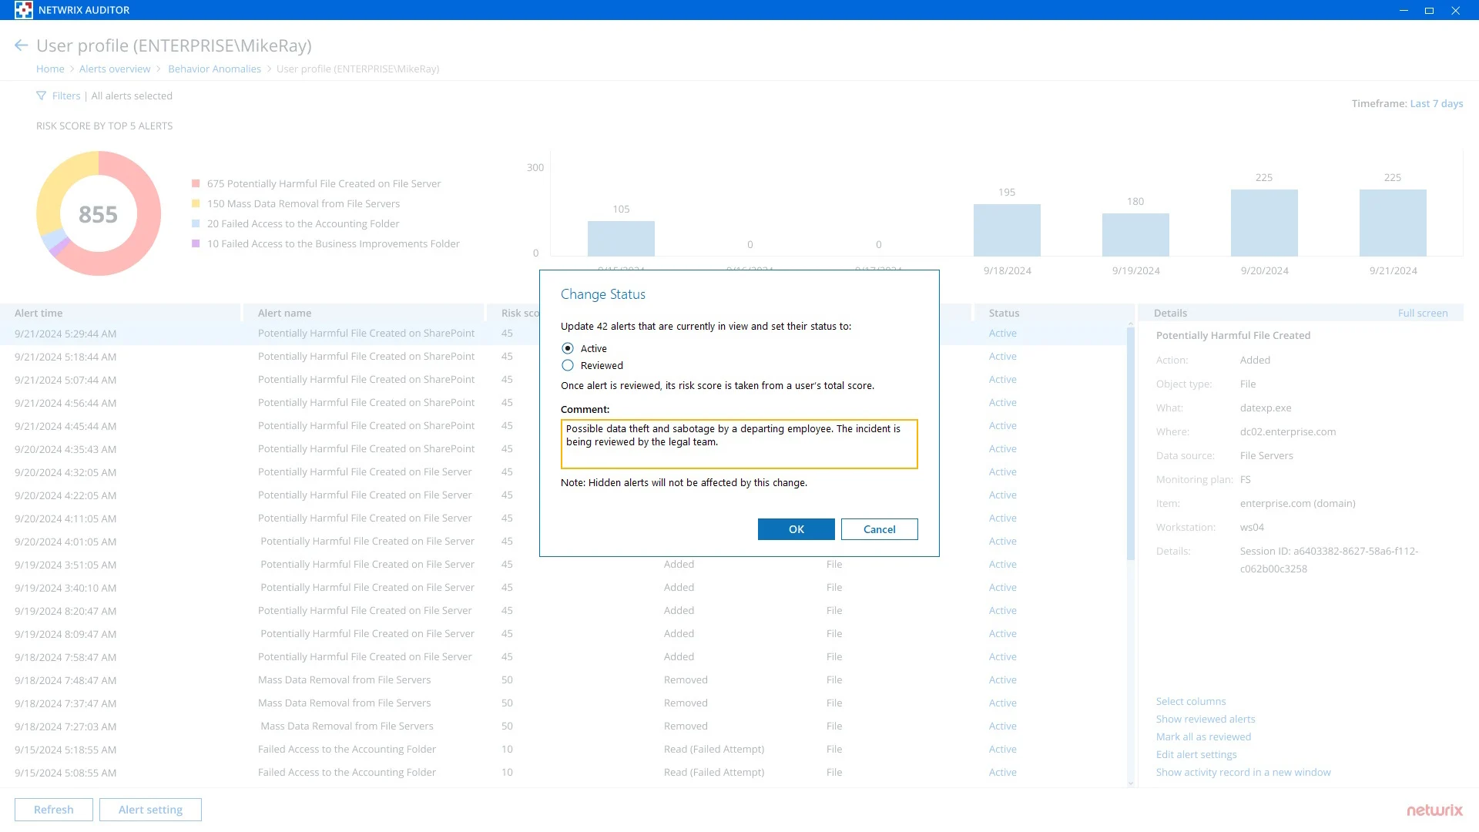
Task: Click yellow legend swatch for Mass Data Removal
Action: (196, 204)
